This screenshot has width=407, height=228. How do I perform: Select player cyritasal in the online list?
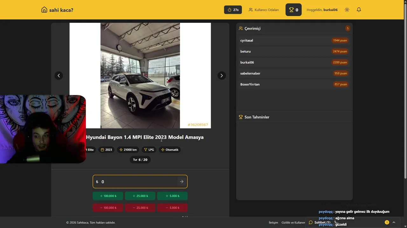click(x=294, y=41)
